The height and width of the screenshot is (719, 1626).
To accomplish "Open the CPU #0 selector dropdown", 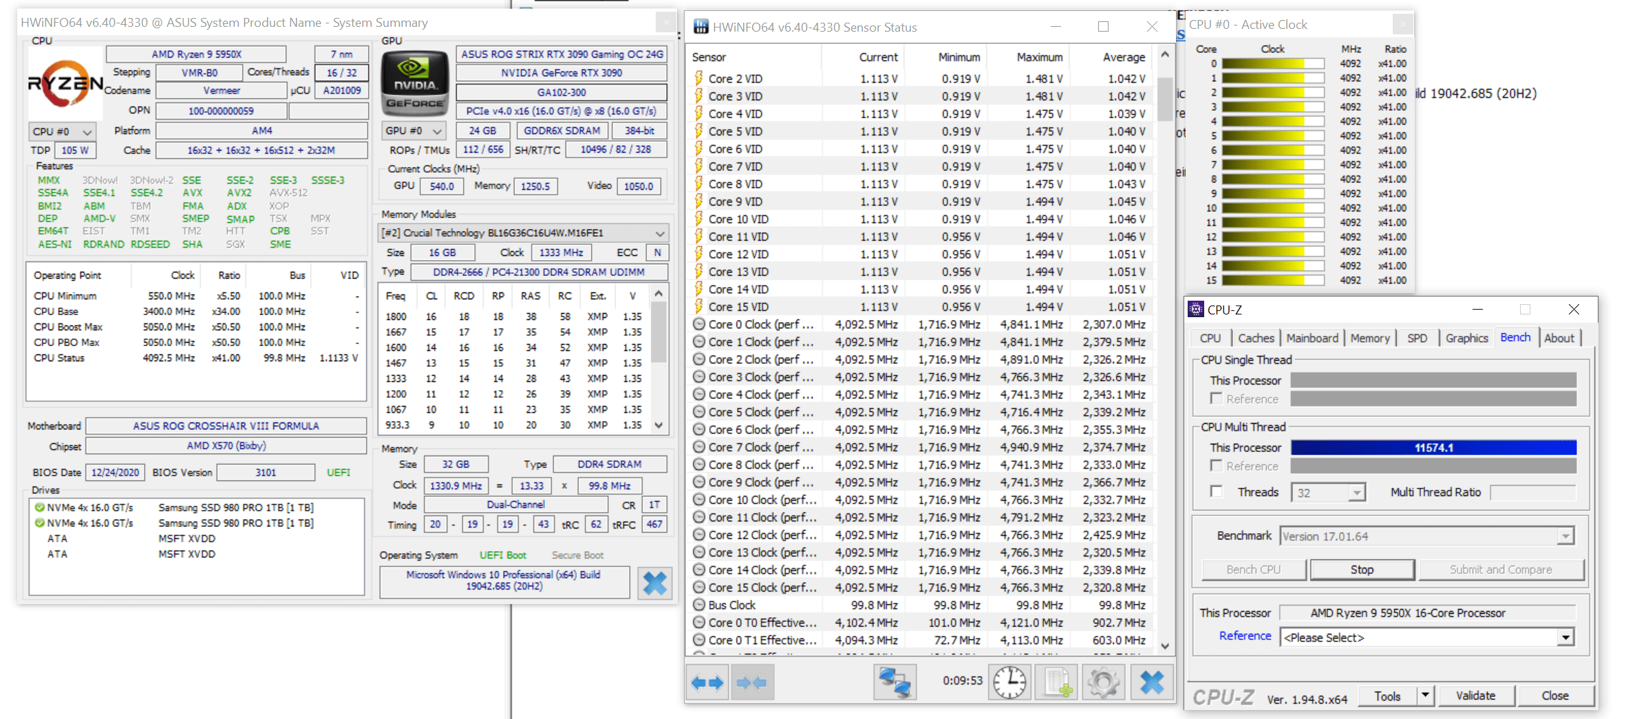I will point(62,131).
